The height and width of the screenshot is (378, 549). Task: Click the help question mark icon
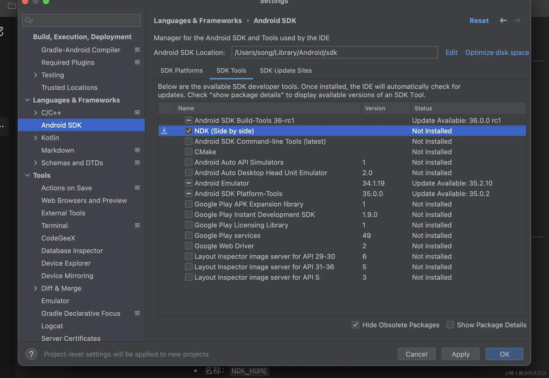click(x=31, y=354)
